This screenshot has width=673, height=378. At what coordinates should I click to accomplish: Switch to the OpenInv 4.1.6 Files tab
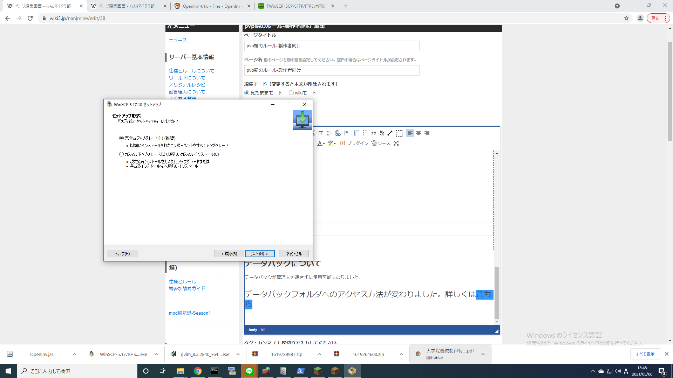[212, 6]
